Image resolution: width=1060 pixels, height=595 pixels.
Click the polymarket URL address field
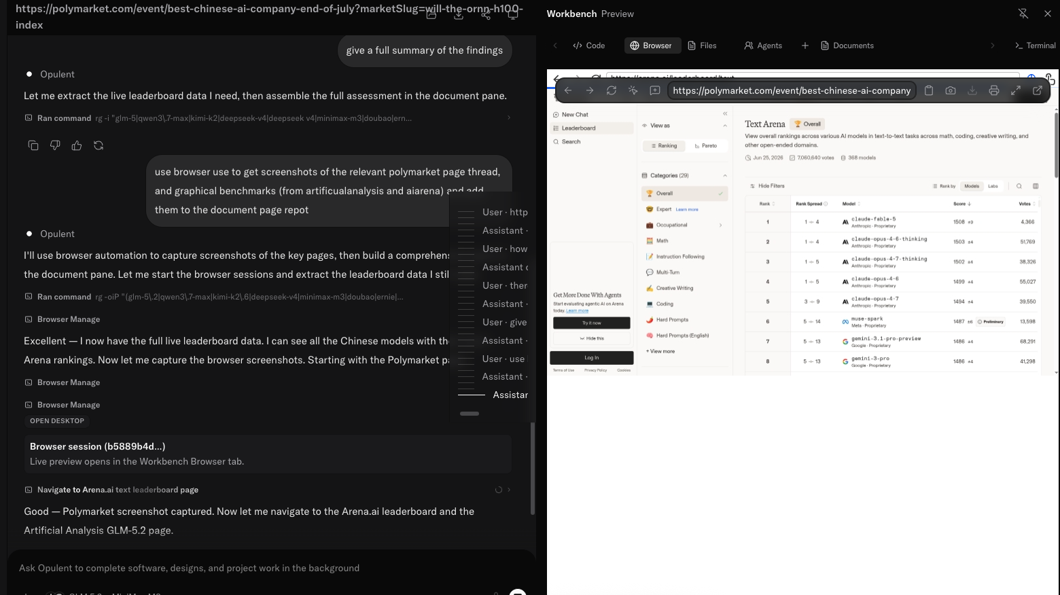coord(792,90)
